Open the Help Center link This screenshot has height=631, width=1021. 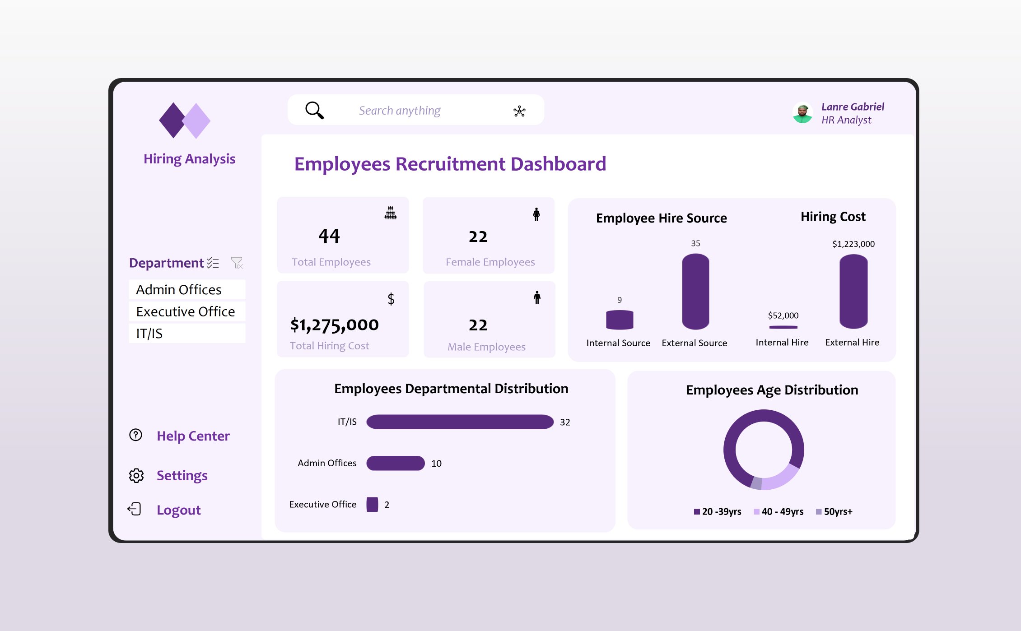[x=193, y=436]
